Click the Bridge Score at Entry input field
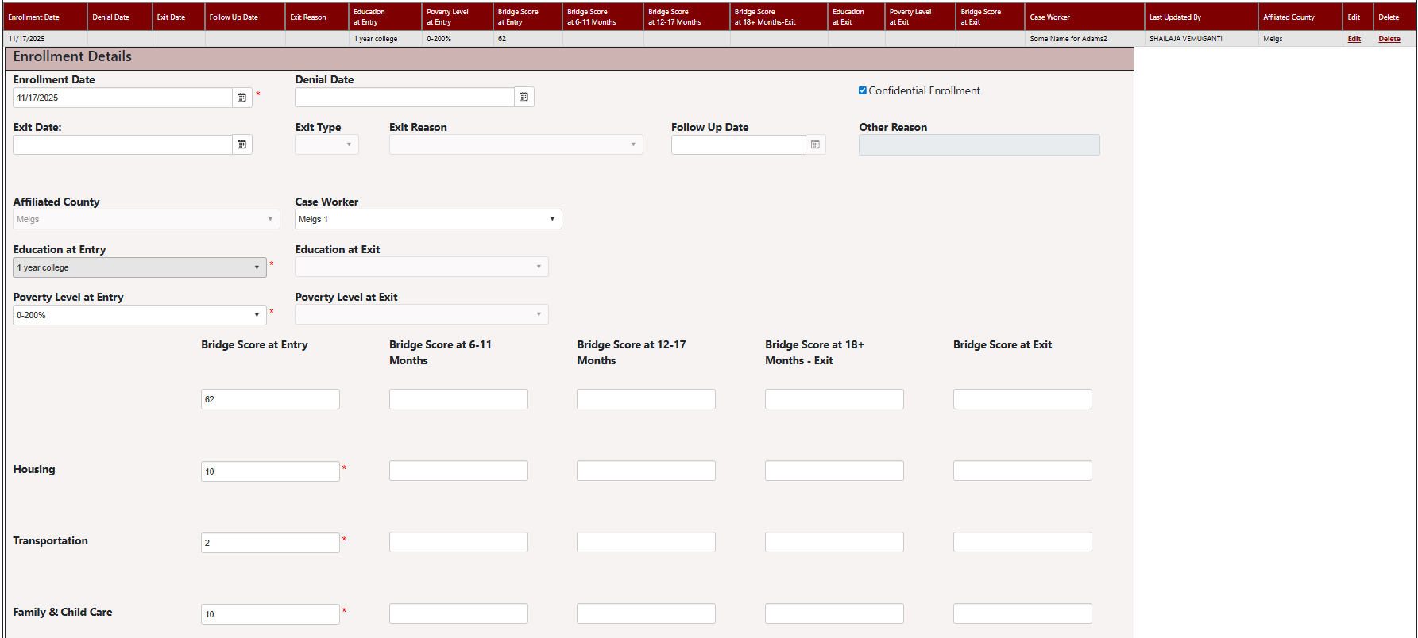The height and width of the screenshot is (638, 1418). click(x=270, y=399)
